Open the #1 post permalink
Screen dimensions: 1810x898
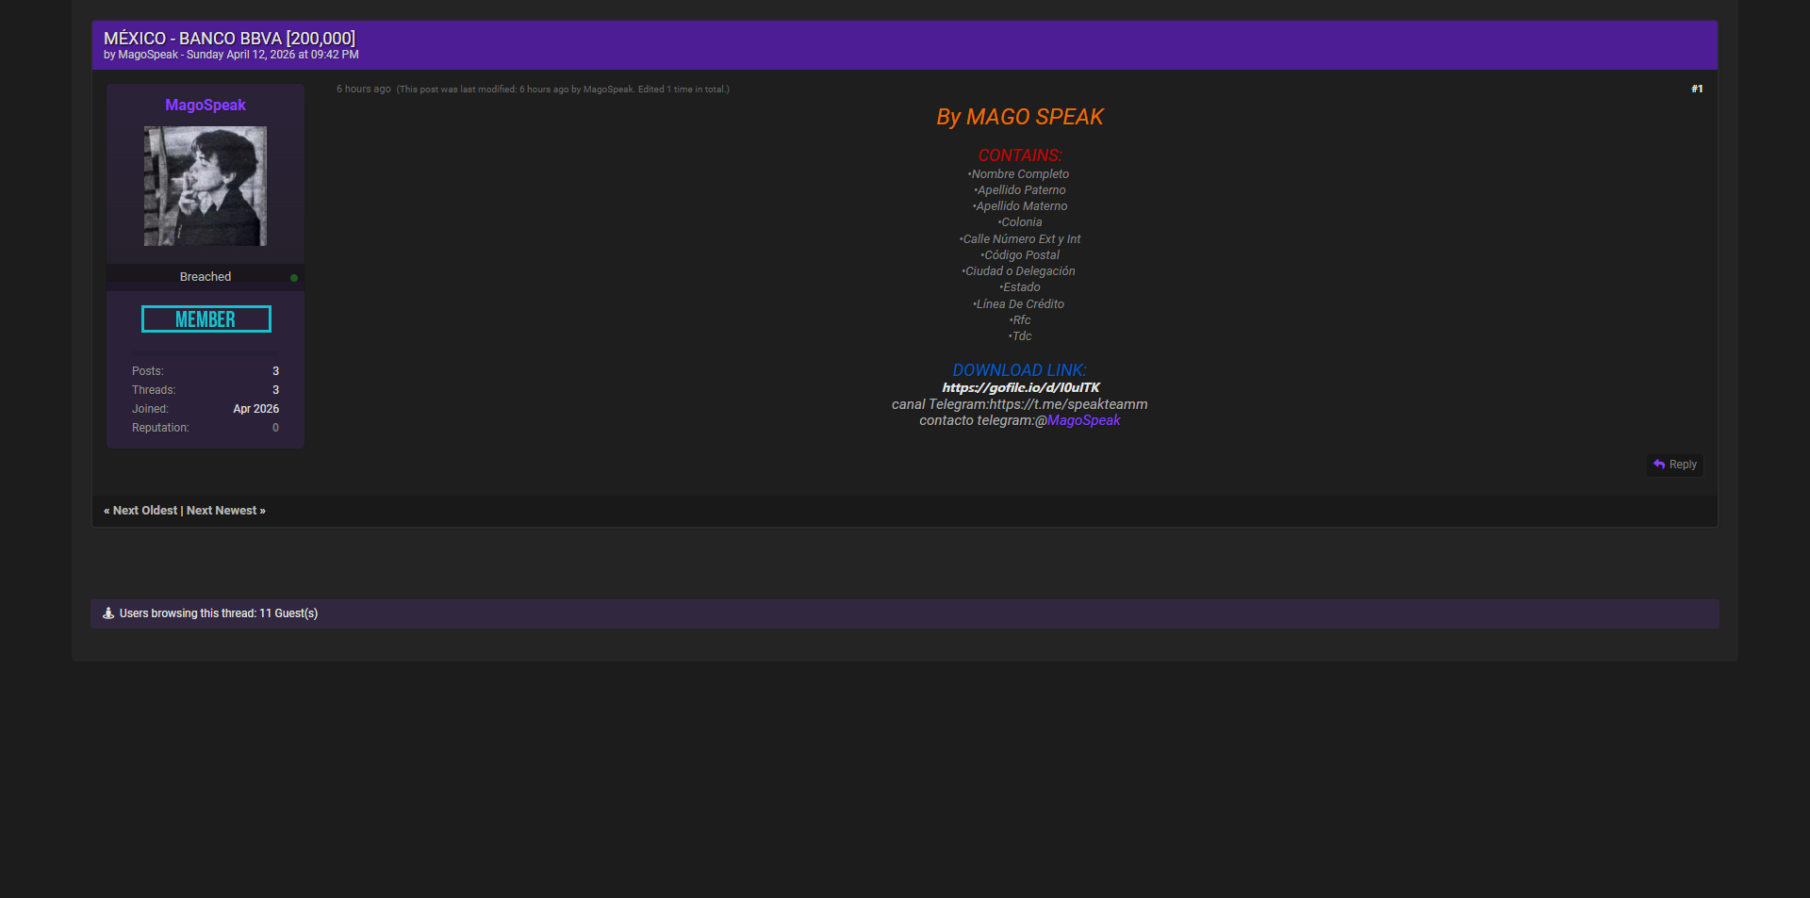pyautogui.click(x=1696, y=89)
